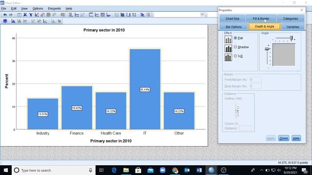The width and height of the screenshot is (312, 175).
Task: Switch to the Fill & Border tab
Action: pos(261,18)
